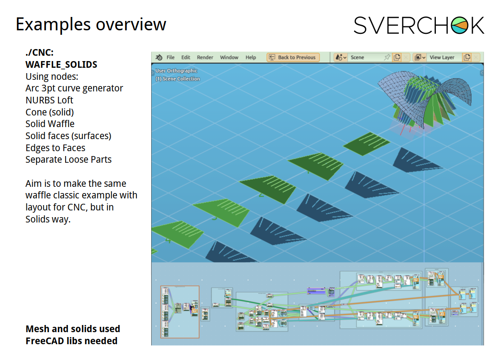
Task: Click the Back to Previous button
Action: point(293,58)
